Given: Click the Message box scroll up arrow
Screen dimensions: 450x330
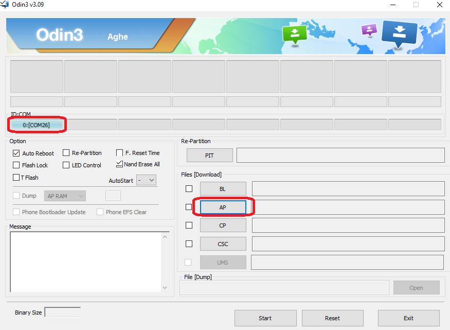Looking at the screenshot, I should [165, 237].
